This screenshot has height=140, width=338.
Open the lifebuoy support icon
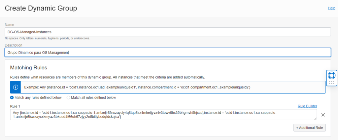[331, 75]
